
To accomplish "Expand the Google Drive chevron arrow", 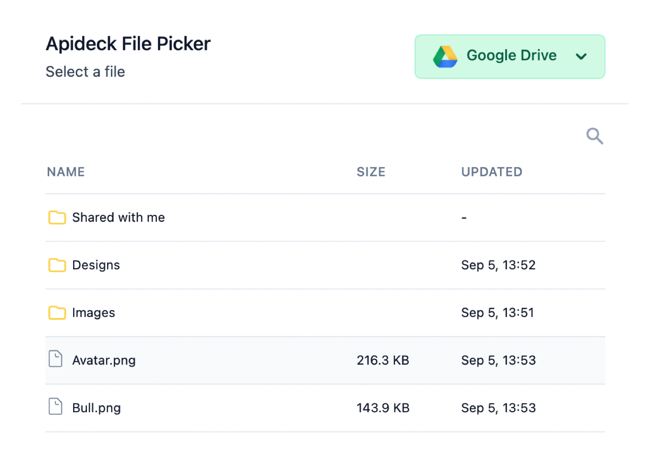I will [x=581, y=57].
